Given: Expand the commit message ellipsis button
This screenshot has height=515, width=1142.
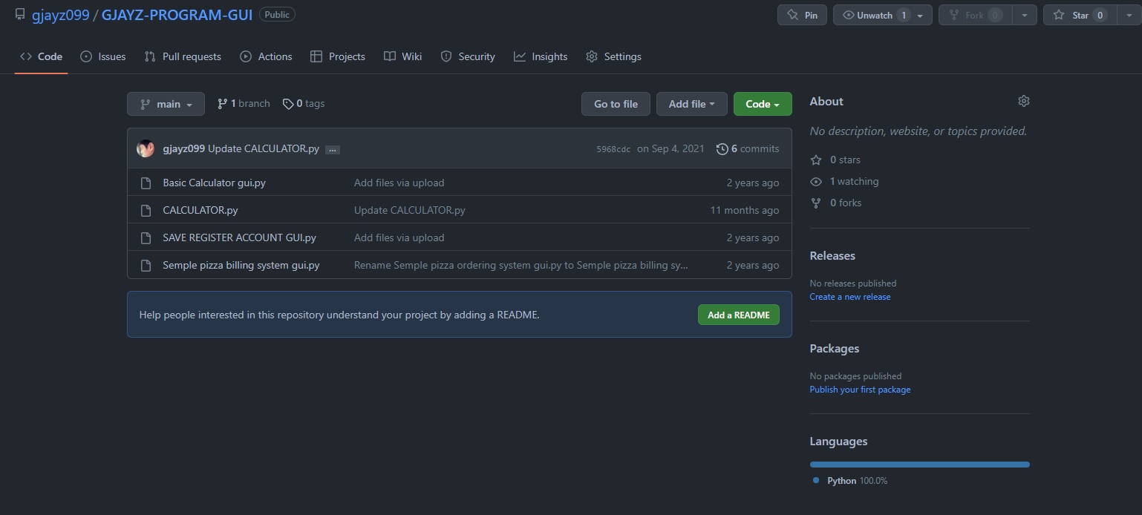Looking at the screenshot, I should point(333,150).
